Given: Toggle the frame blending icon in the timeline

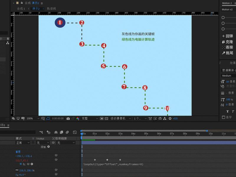Looking at the screenshot, I should click(61, 132).
